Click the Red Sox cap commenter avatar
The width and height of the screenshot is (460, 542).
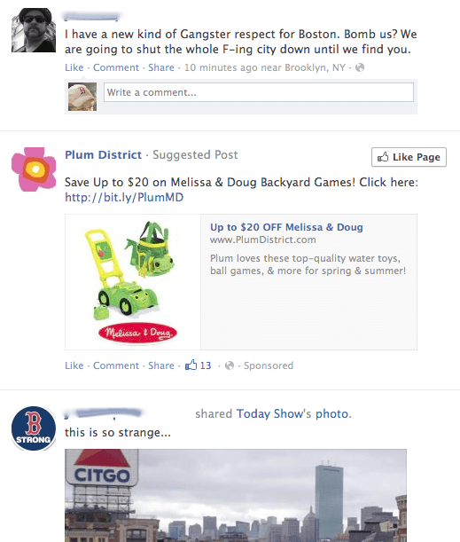point(82,97)
